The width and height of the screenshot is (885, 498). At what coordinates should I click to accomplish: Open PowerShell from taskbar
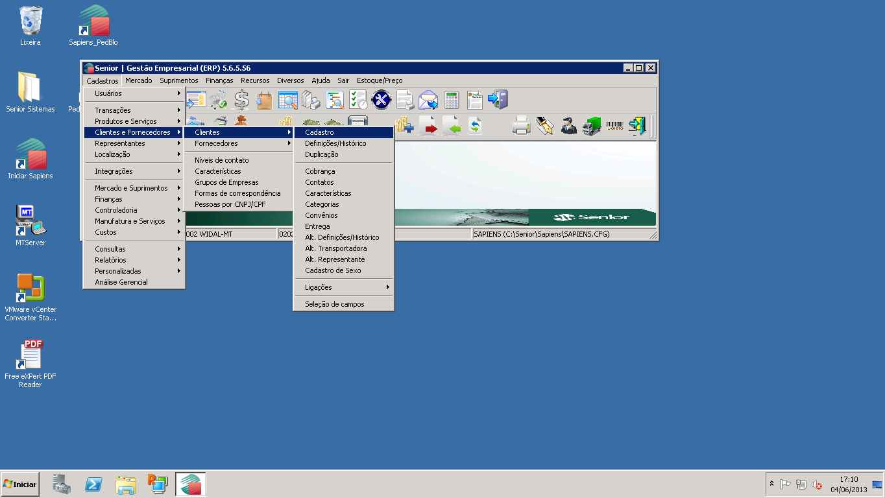[x=94, y=484]
